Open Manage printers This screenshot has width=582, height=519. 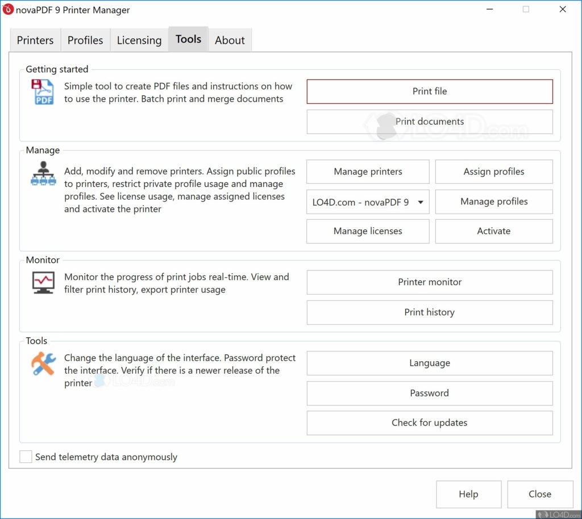(x=368, y=171)
